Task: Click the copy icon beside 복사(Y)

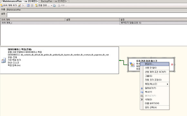Action: coord(142,92)
